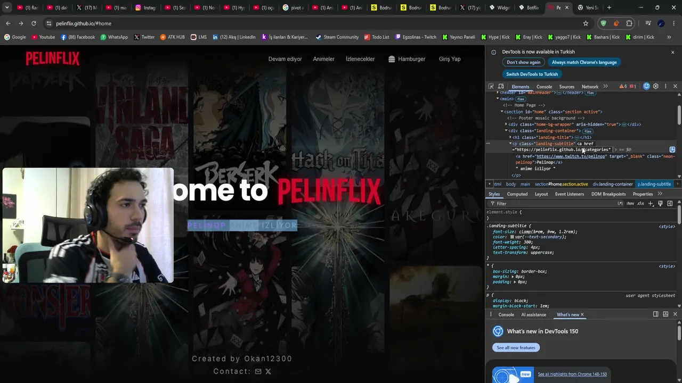Toggle the device toolbar icon in DevTools
Image resolution: width=682 pixels, height=383 pixels.
click(x=501, y=86)
